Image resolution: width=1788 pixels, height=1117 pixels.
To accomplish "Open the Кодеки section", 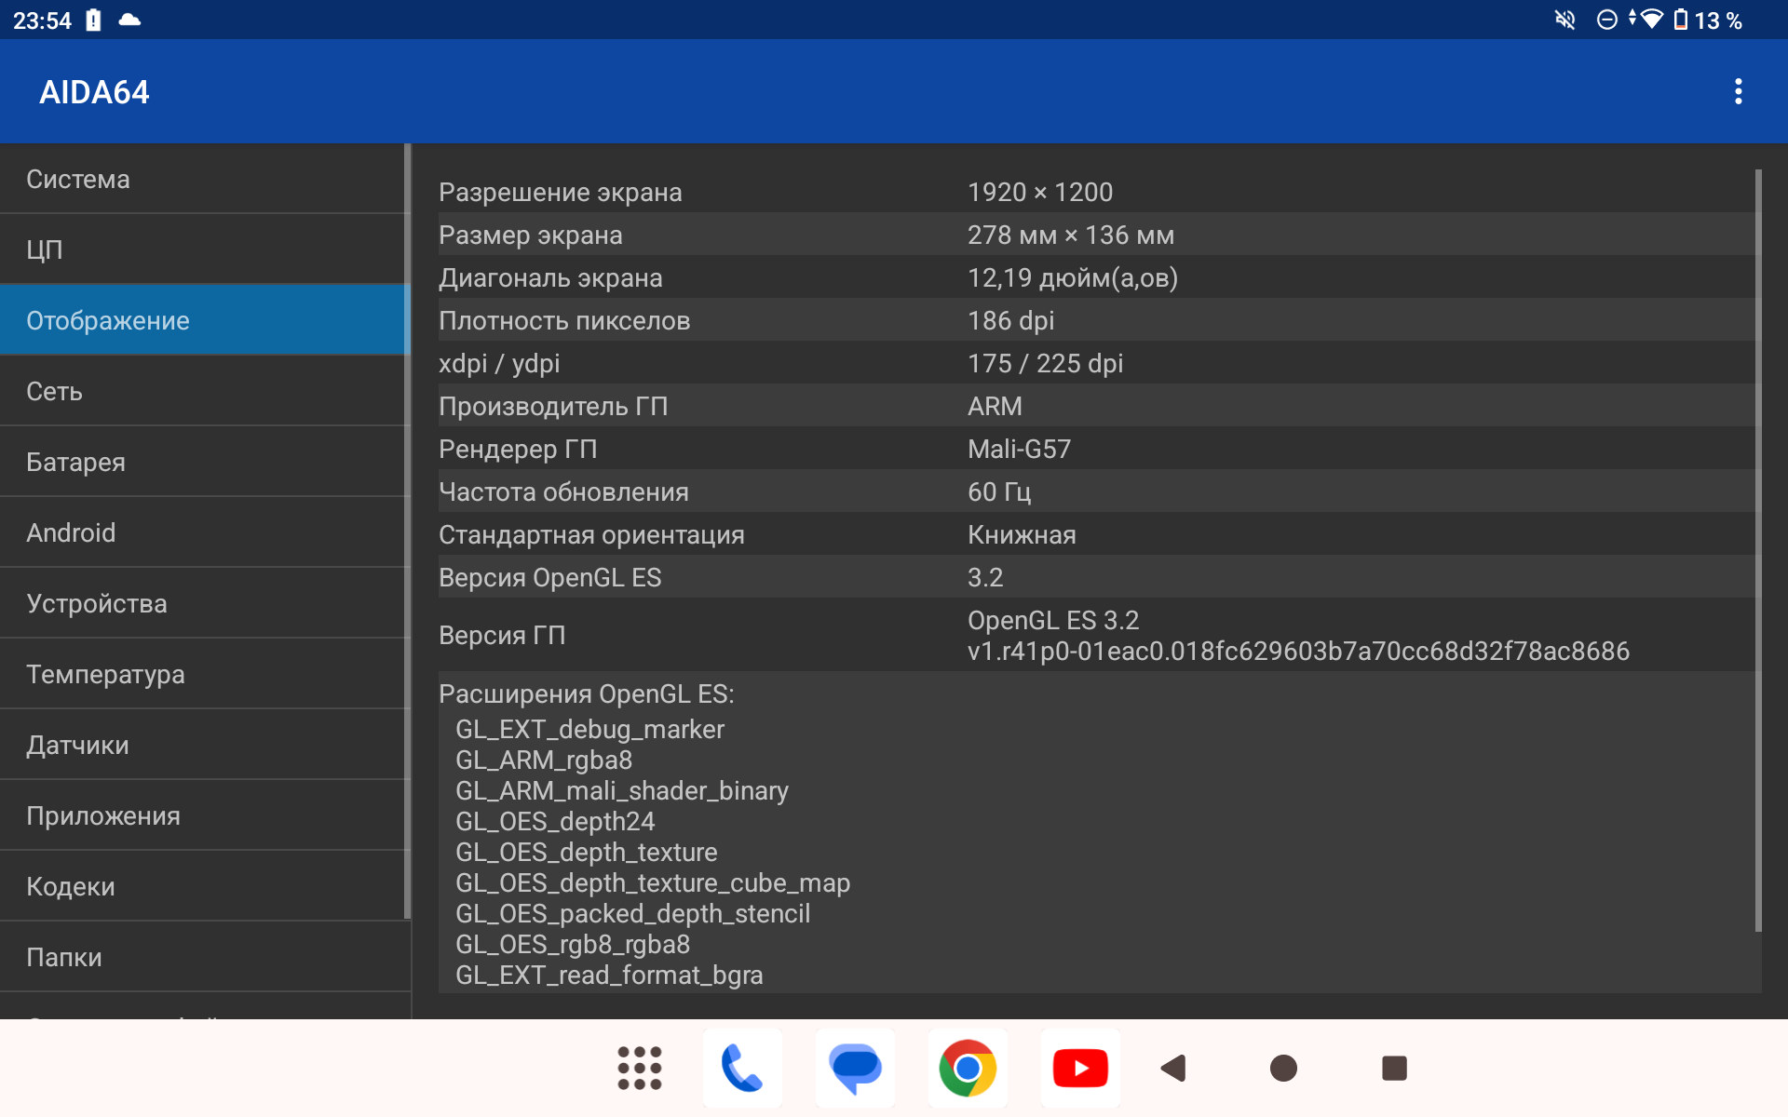I will (205, 886).
